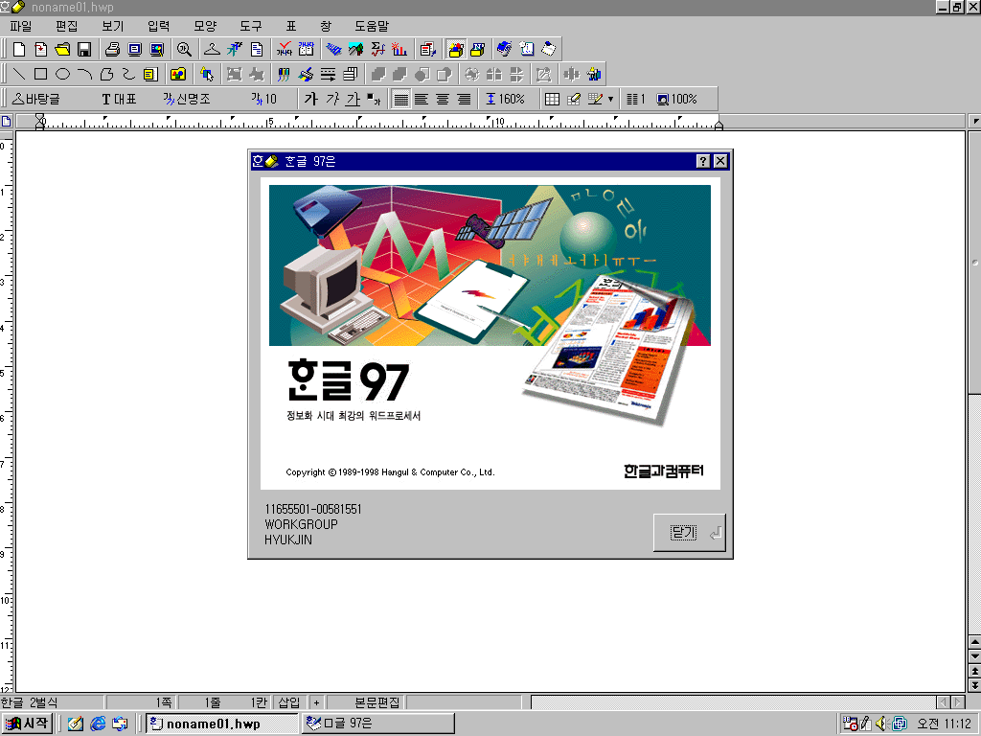Open the 100% zoom dropdown
The width and height of the screenshot is (981, 736).
(677, 99)
